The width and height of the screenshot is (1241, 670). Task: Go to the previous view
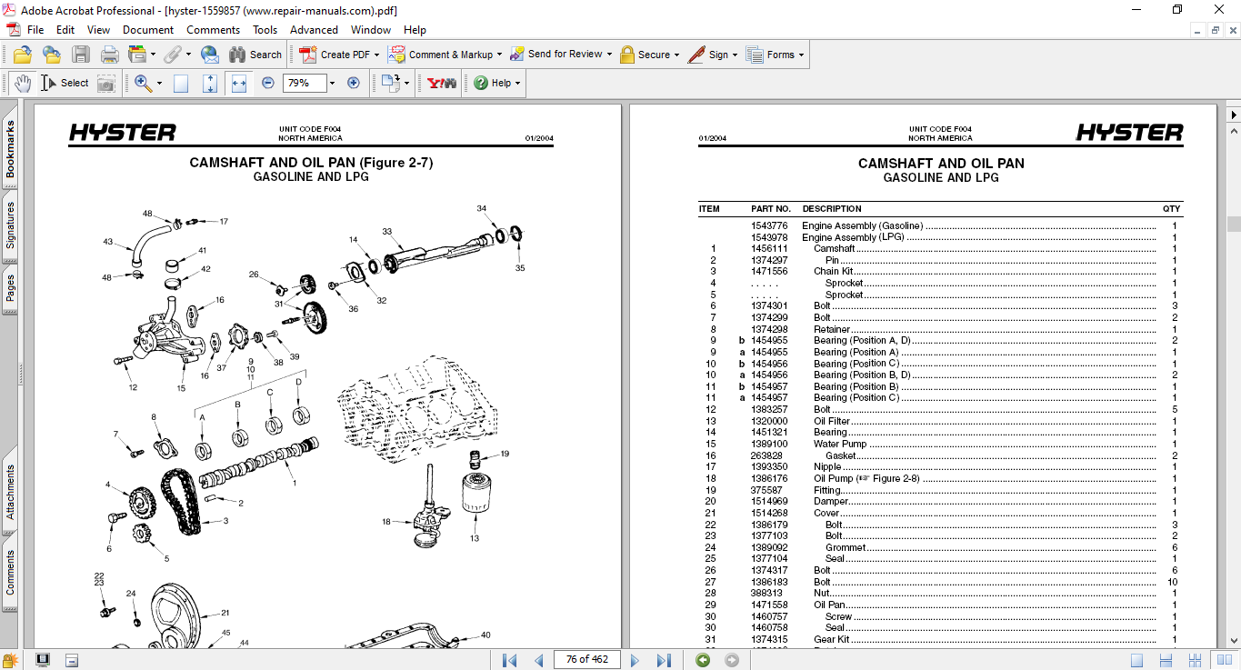703,660
